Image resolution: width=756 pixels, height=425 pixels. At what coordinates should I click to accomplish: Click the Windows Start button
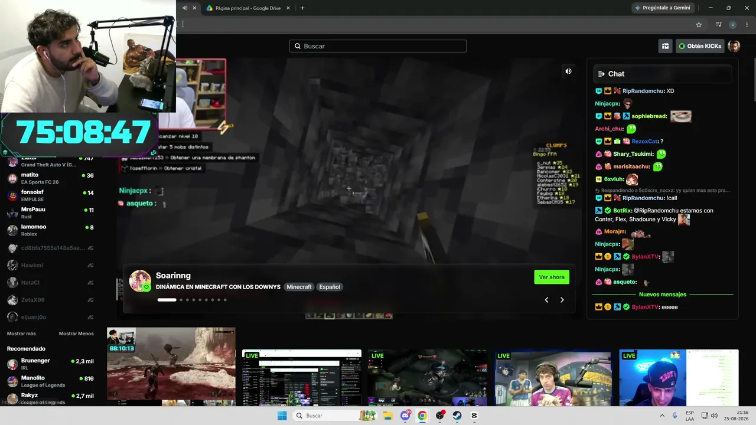pyautogui.click(x=282, y=416)
